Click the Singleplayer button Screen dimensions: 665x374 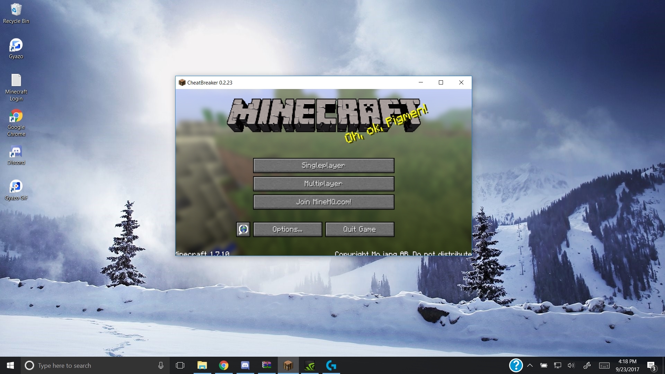(x=323, y=166)
